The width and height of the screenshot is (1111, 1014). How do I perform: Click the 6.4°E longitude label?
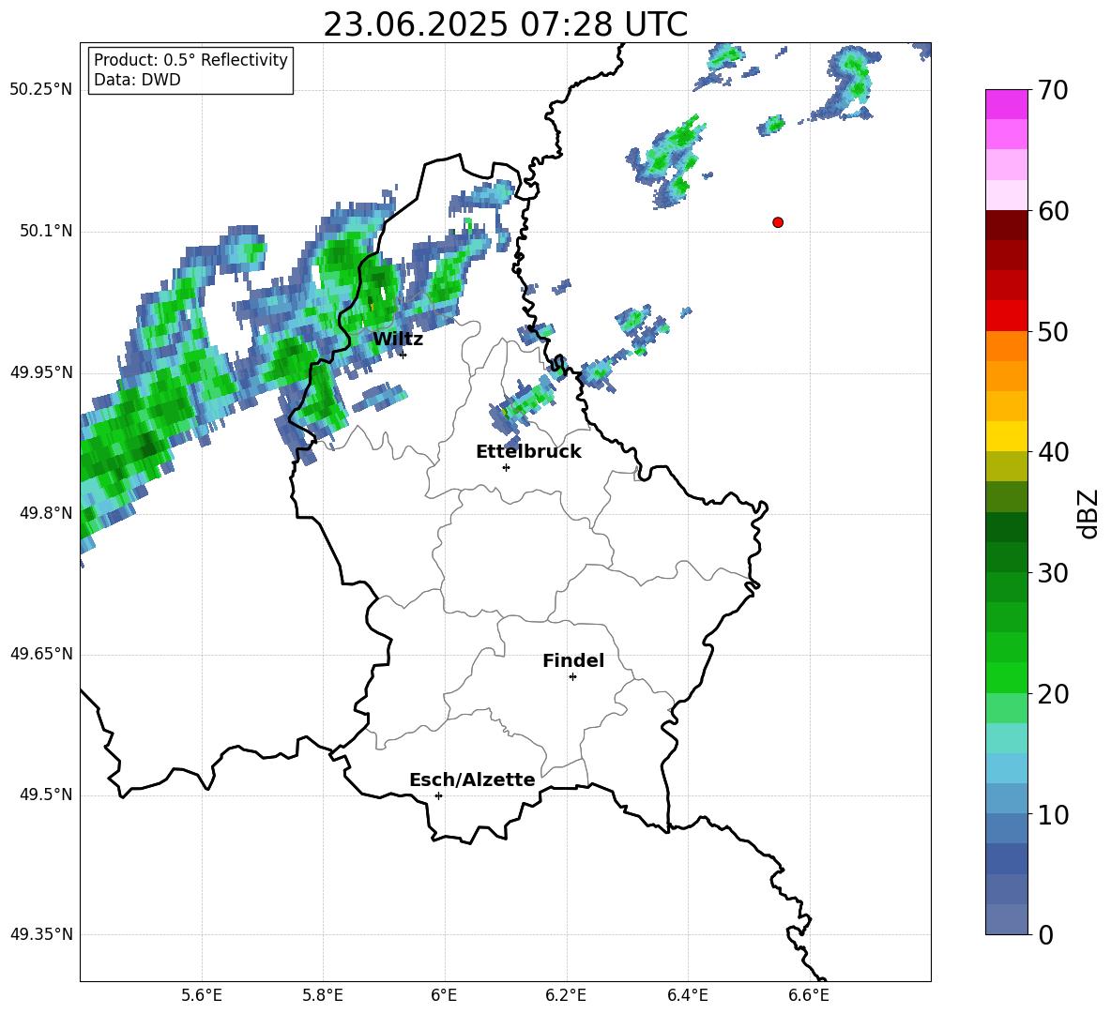[x=687, y=995]
